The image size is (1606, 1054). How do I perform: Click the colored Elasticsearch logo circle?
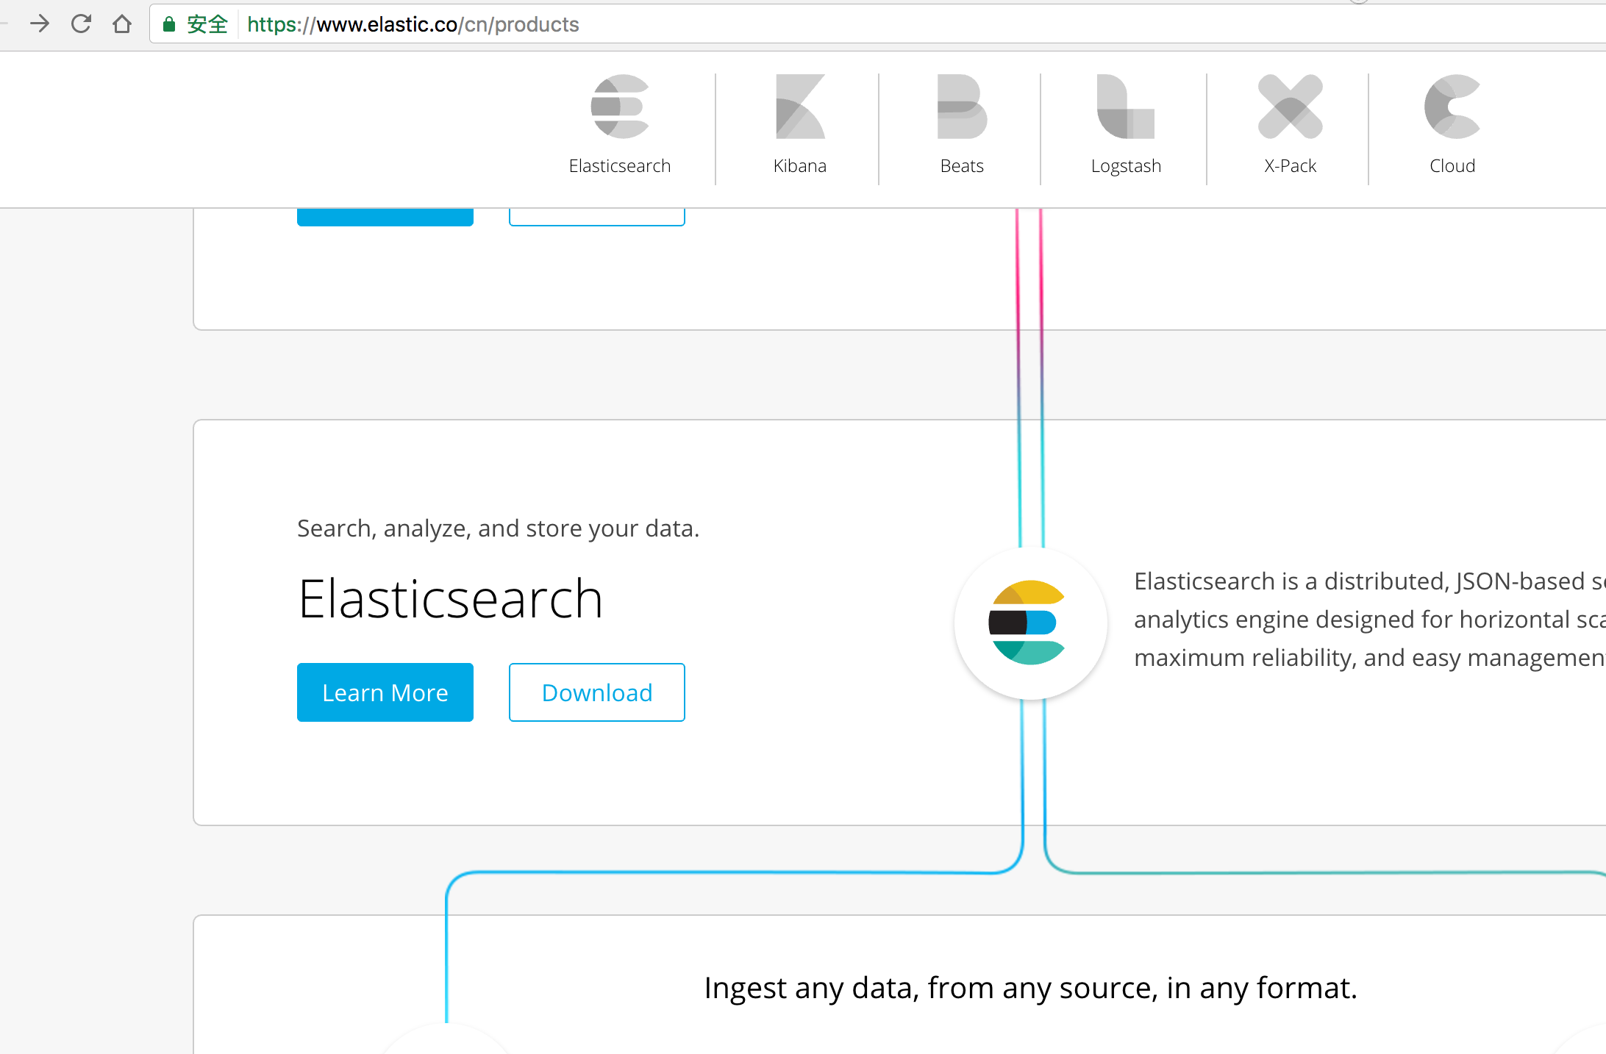pyautogui.click(x=1029, y=623)
